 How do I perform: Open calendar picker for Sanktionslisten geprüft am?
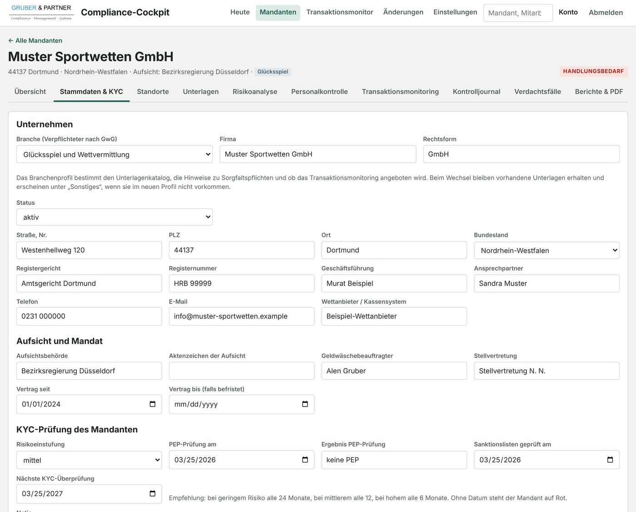tap(610, 460)
